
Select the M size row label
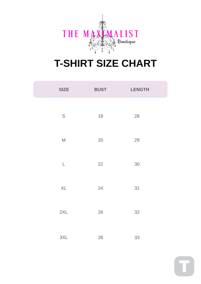click(64, 140)
